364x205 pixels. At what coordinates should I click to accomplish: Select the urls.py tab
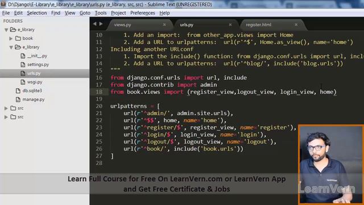[x=187, y=24]
